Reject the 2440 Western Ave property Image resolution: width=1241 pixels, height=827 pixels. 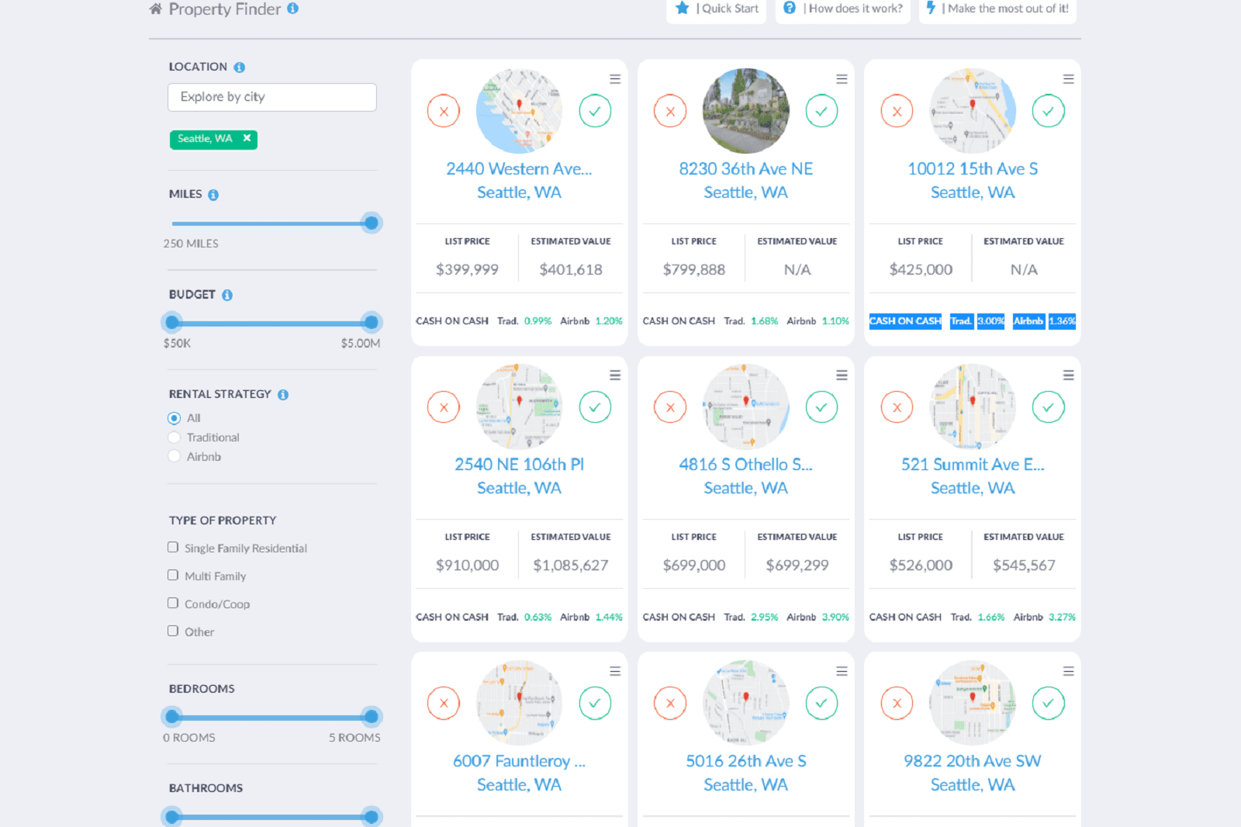click(x=443, y=110)
